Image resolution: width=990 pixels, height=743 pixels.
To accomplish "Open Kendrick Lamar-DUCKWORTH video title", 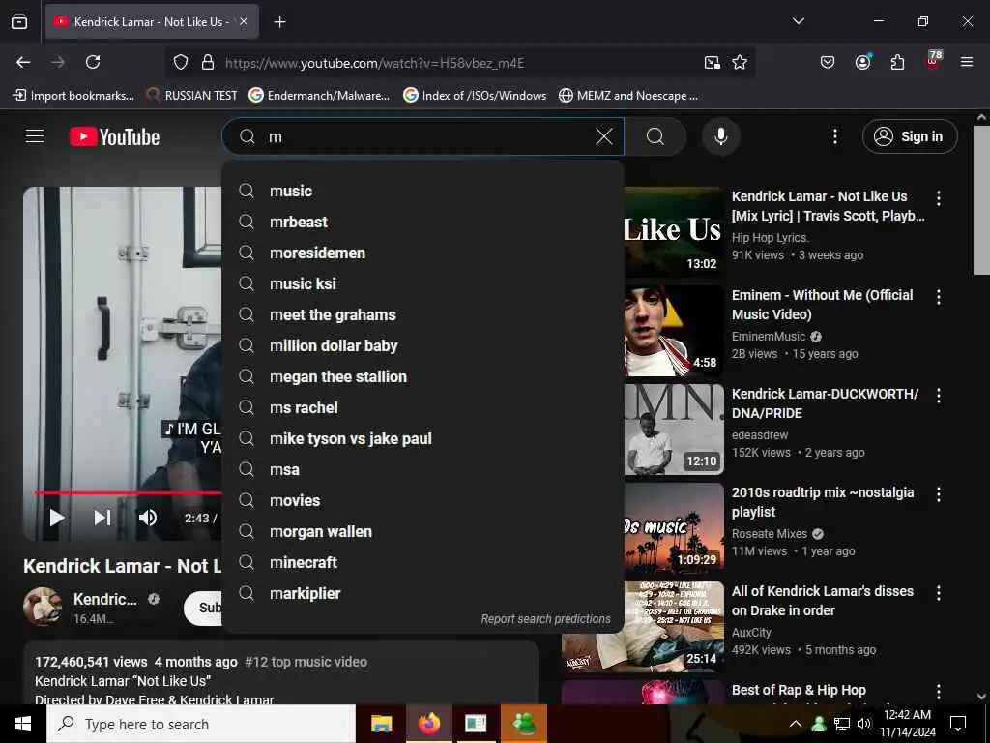I will (x=825, y=403).
